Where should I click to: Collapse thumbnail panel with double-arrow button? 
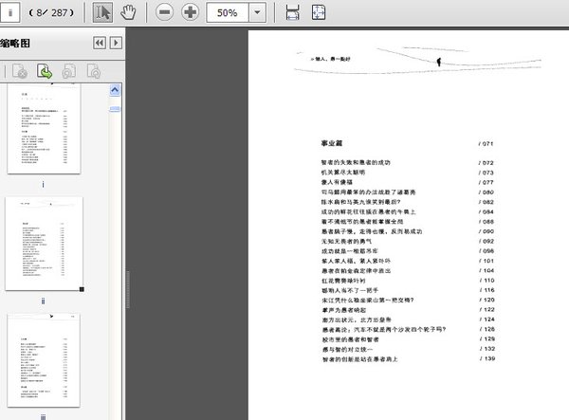point(100,44)
